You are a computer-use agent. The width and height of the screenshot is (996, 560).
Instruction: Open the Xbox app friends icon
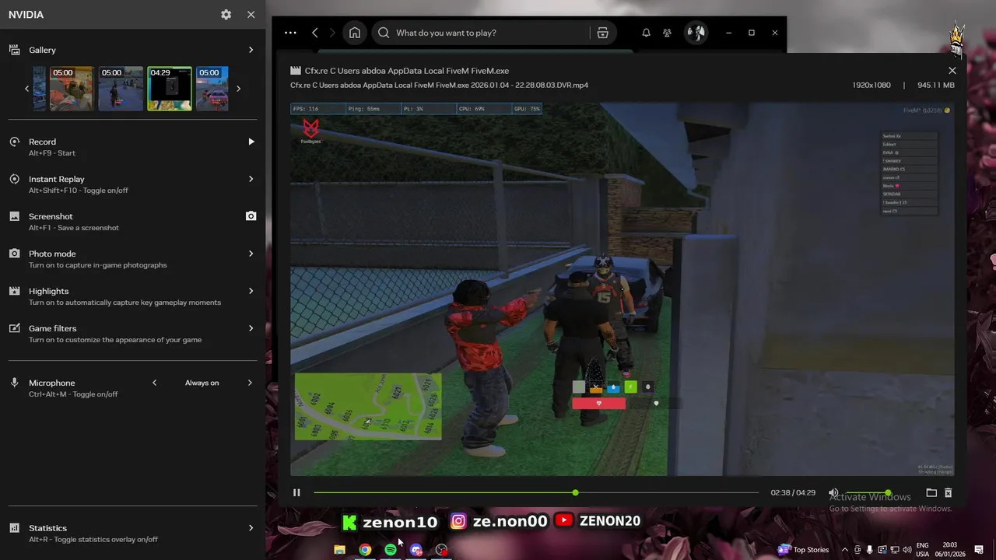(667, 33)
